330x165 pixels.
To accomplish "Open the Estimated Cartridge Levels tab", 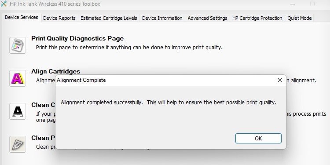I will (109, 18).
